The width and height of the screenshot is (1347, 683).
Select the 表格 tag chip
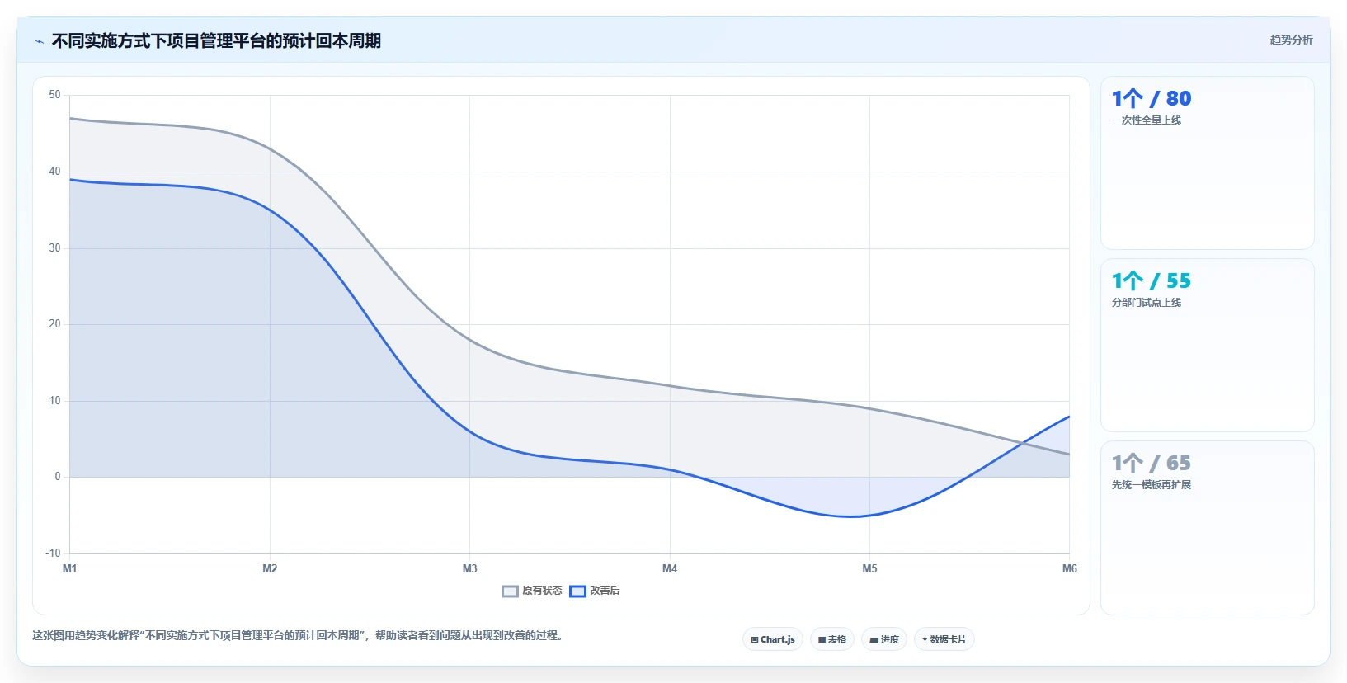[x=832, y=639]
